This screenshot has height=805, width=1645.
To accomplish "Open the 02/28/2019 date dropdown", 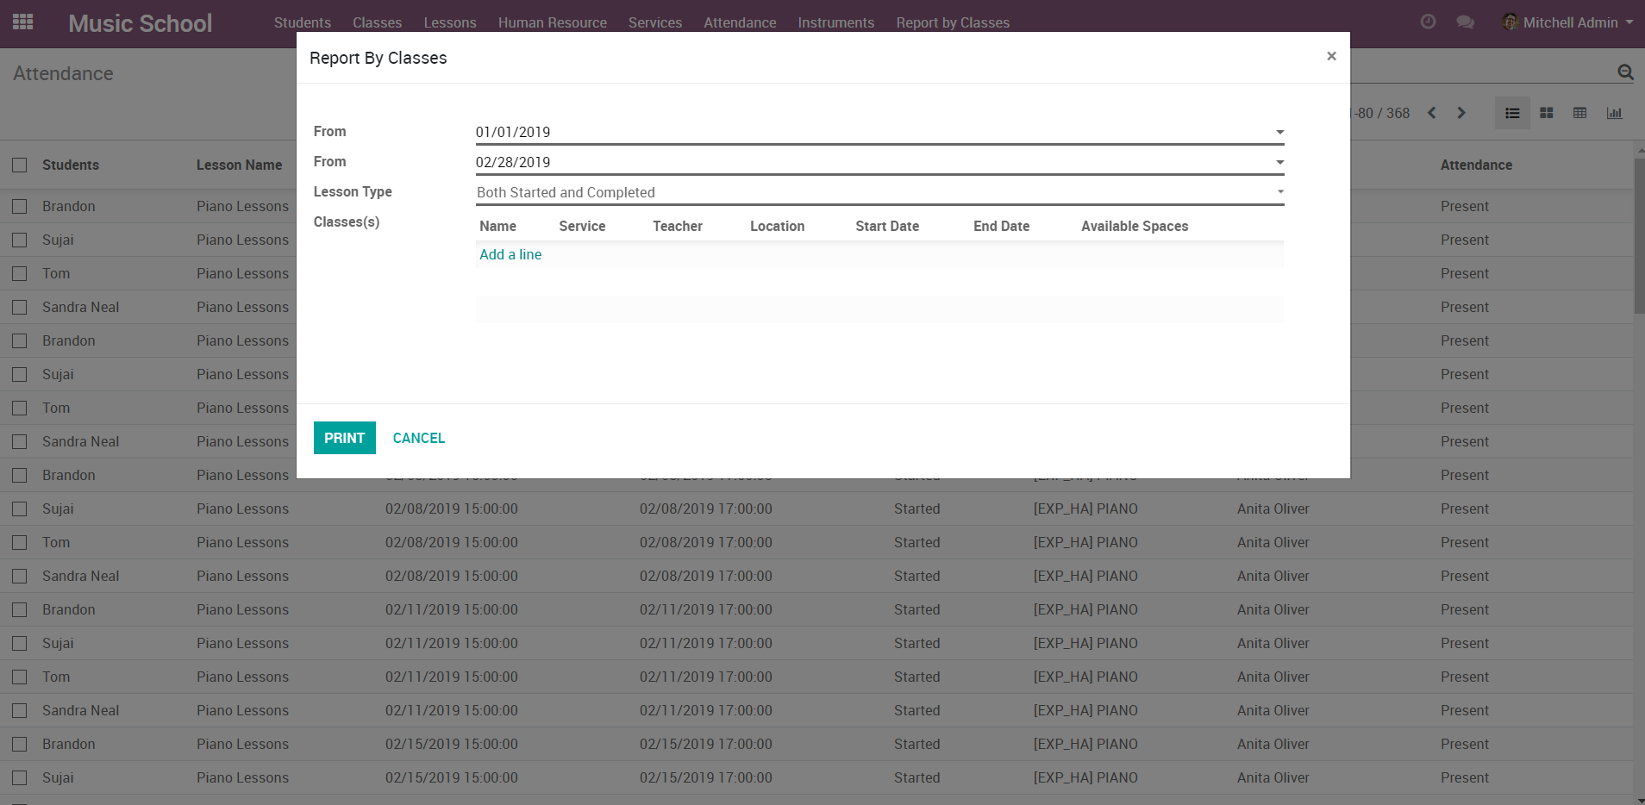I will [1279, 162].
